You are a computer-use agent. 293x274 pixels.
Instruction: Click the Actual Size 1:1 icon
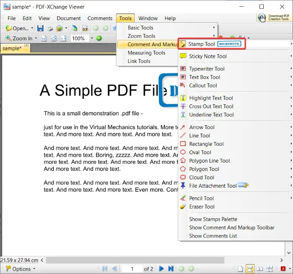click(44, 39)
